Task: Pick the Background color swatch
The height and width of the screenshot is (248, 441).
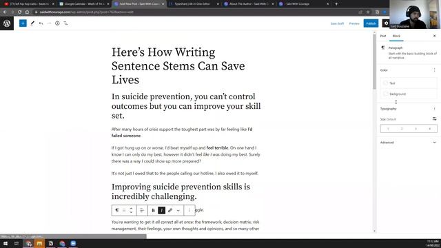Action: point(386,94)
